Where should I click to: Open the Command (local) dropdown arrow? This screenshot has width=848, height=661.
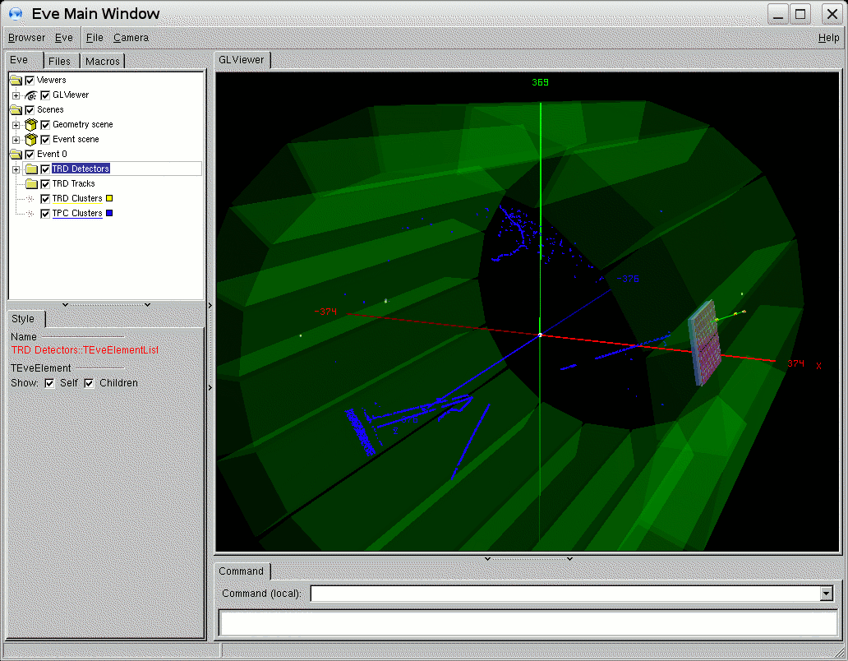coord(826,594)
